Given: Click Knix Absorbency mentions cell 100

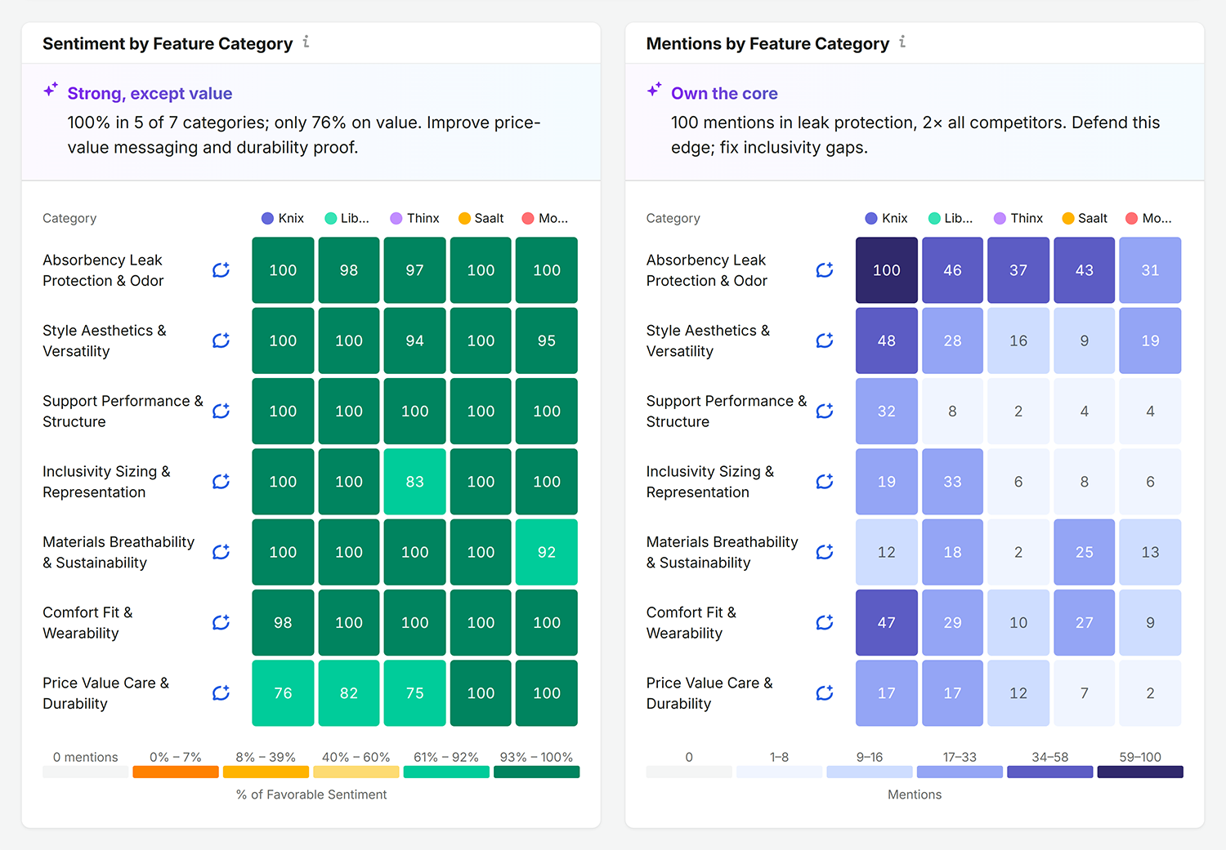Looking at the screenshot, I should (x=887, y=270).
